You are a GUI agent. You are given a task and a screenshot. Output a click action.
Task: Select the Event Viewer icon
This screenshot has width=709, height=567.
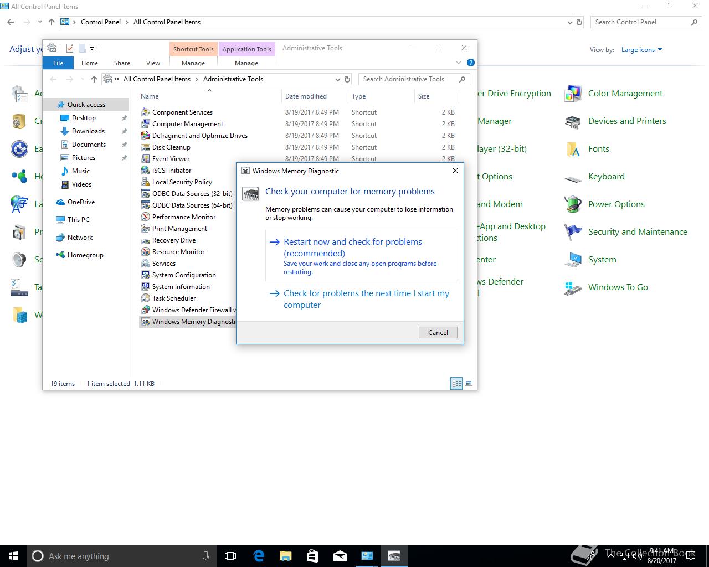click(x=146, y=158)
